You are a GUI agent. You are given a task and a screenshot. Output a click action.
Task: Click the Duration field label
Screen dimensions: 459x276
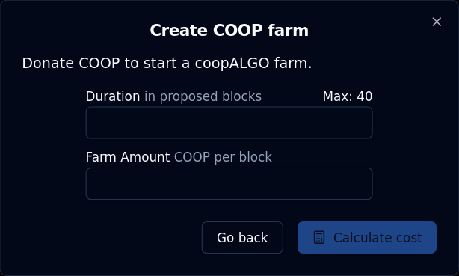113,96
